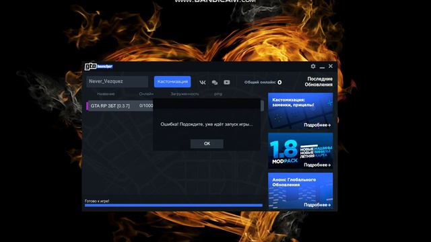This screenshot has width=431, height=242.
Task: Open the Кастомизация: заменки, прицелы card
Action: pos(300,110)
